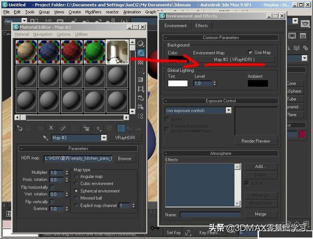Image resolution: width=313 pixels, height=239 pixels.
Task: Switch to the Environment tab
Action: click(x=176, y=26)
